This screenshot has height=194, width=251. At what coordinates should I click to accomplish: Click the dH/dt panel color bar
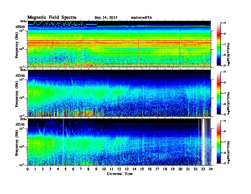(x=218, y=44)
